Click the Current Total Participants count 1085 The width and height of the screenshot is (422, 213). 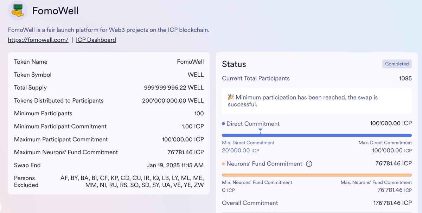click(x=405, y=78)
